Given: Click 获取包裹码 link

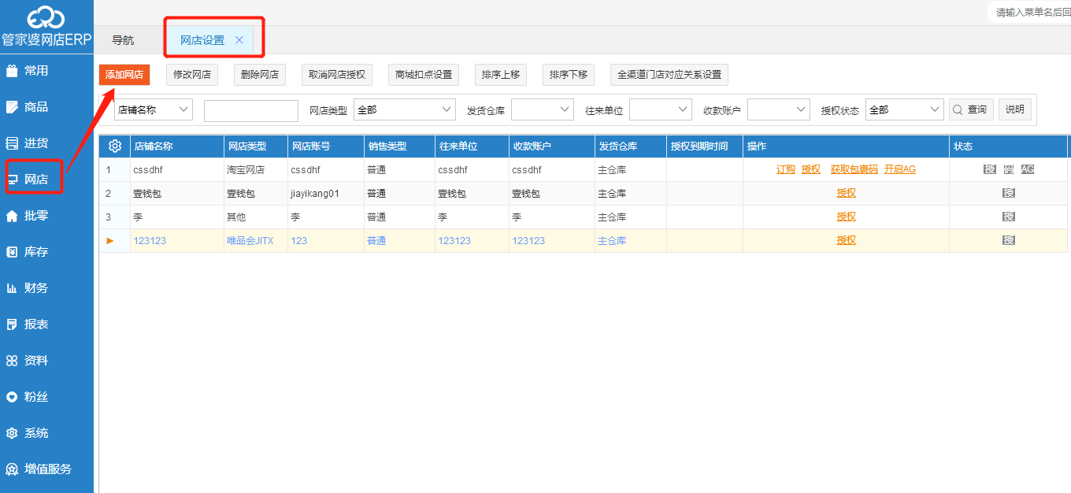Looking at the screenshot, I should tap(854, 169).
